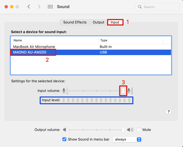183x147 pixels.
Task: Select MAONO AU-AM200 USB device
Action: tap(91, 52)
